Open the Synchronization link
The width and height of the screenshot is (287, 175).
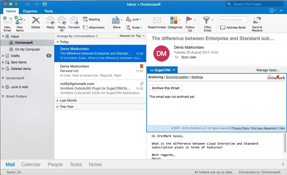pyautogui.click(x=177, y=77)
